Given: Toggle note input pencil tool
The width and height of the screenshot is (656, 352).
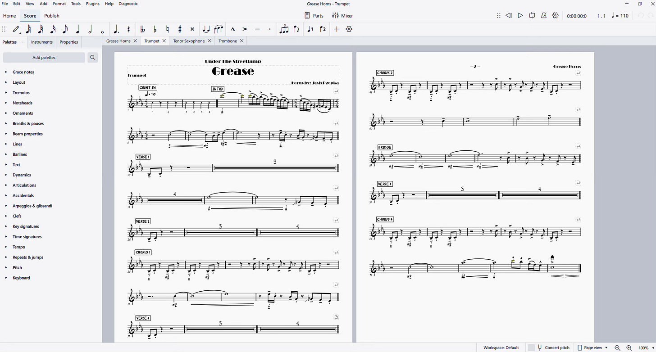Looking at the screenshot, I should point(16,29).
